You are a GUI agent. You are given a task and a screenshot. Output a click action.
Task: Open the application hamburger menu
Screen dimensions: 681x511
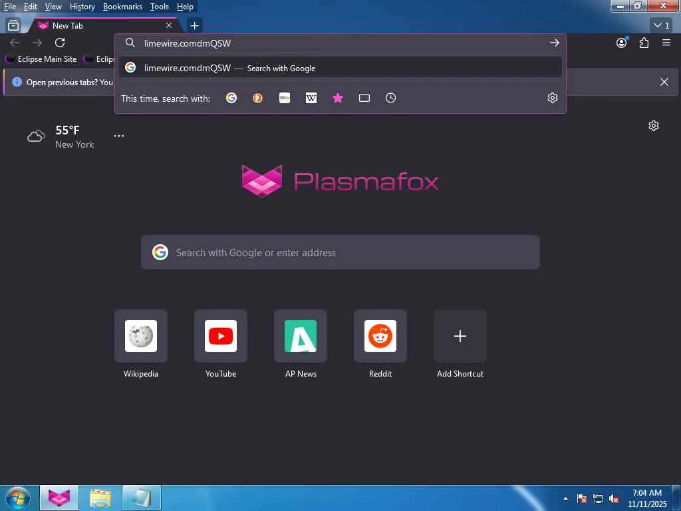click(x=666, y=43)
